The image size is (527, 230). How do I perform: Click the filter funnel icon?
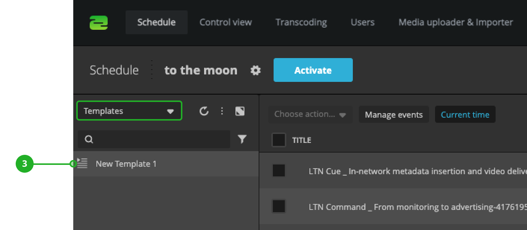(x=242, y=139)
